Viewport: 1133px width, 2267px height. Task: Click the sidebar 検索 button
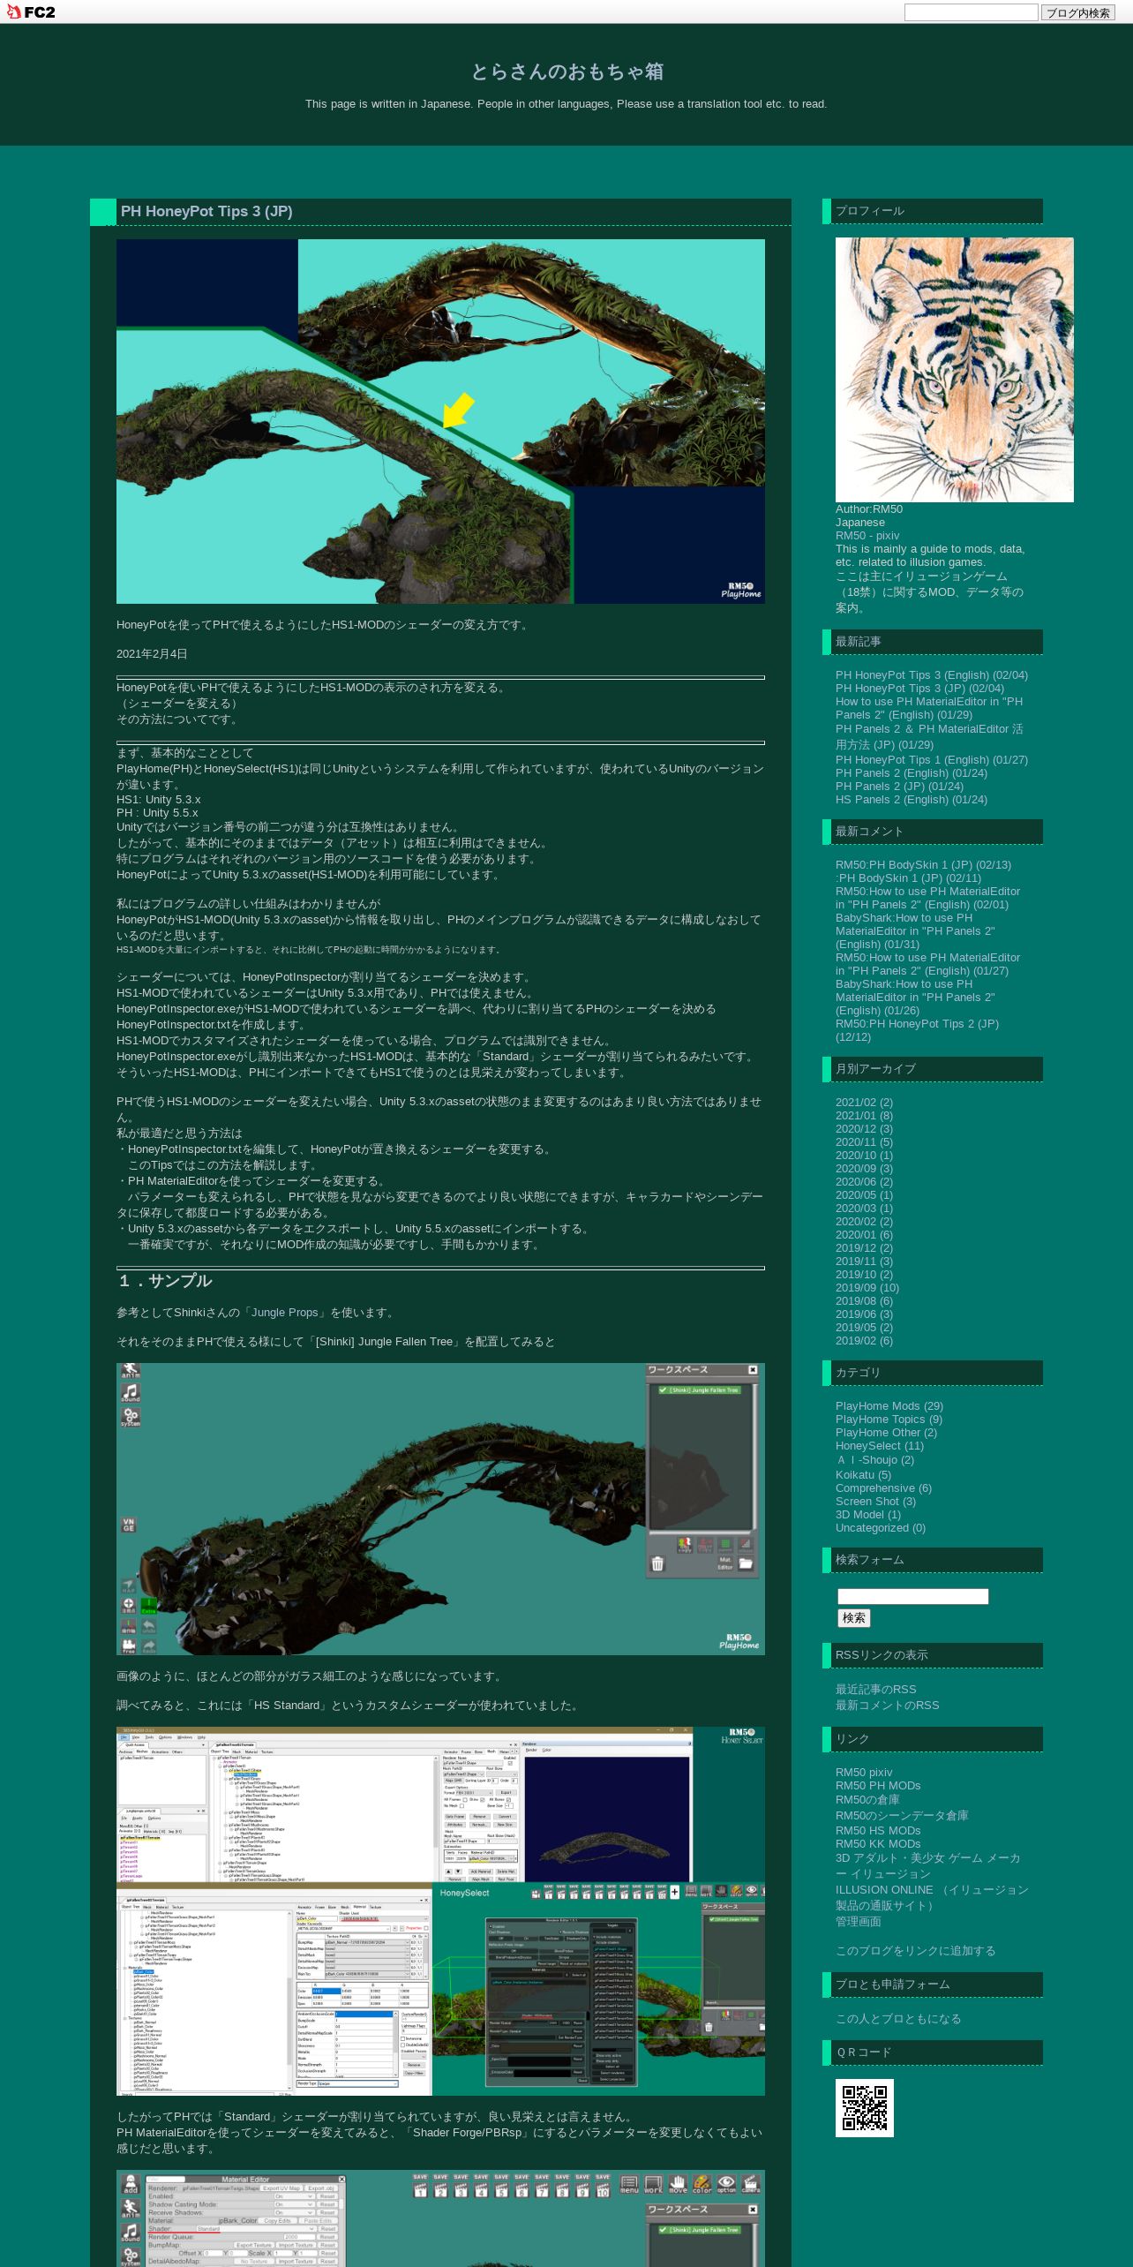click(x=853, y=1617)
